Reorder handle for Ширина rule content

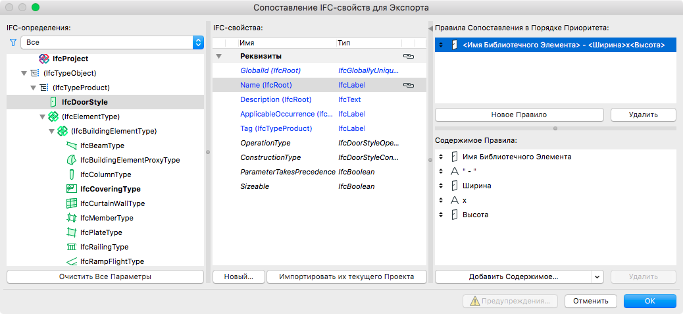[x=440, y=186]
